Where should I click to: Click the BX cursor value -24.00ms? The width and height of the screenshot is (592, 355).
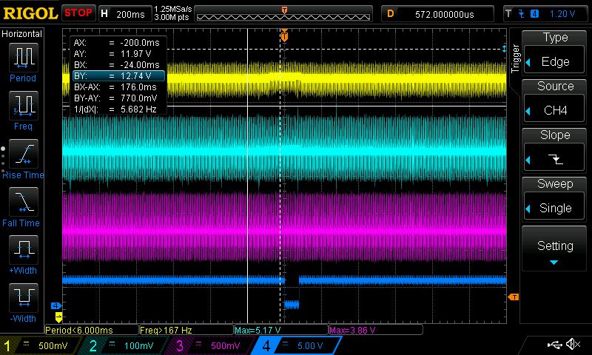(140, 65)
